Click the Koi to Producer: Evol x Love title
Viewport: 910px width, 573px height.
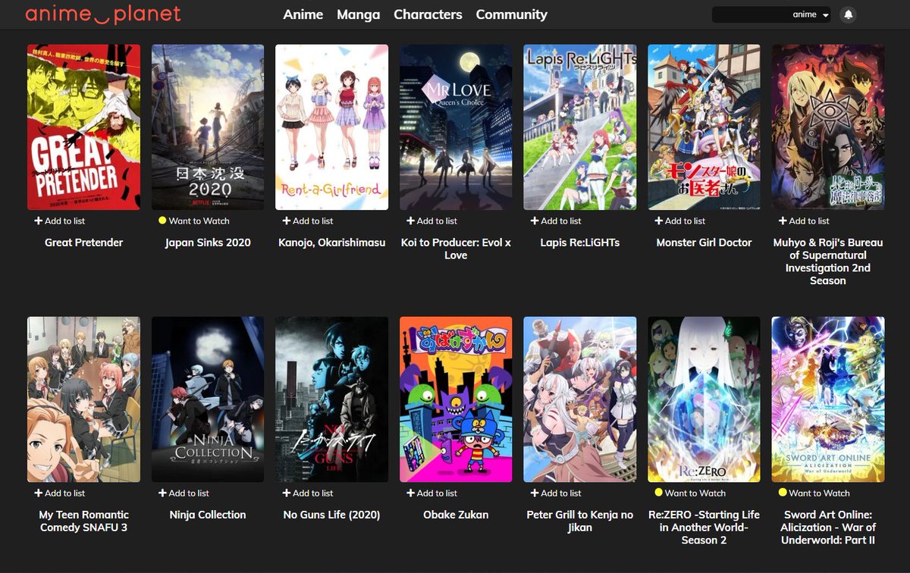(456, 249)
